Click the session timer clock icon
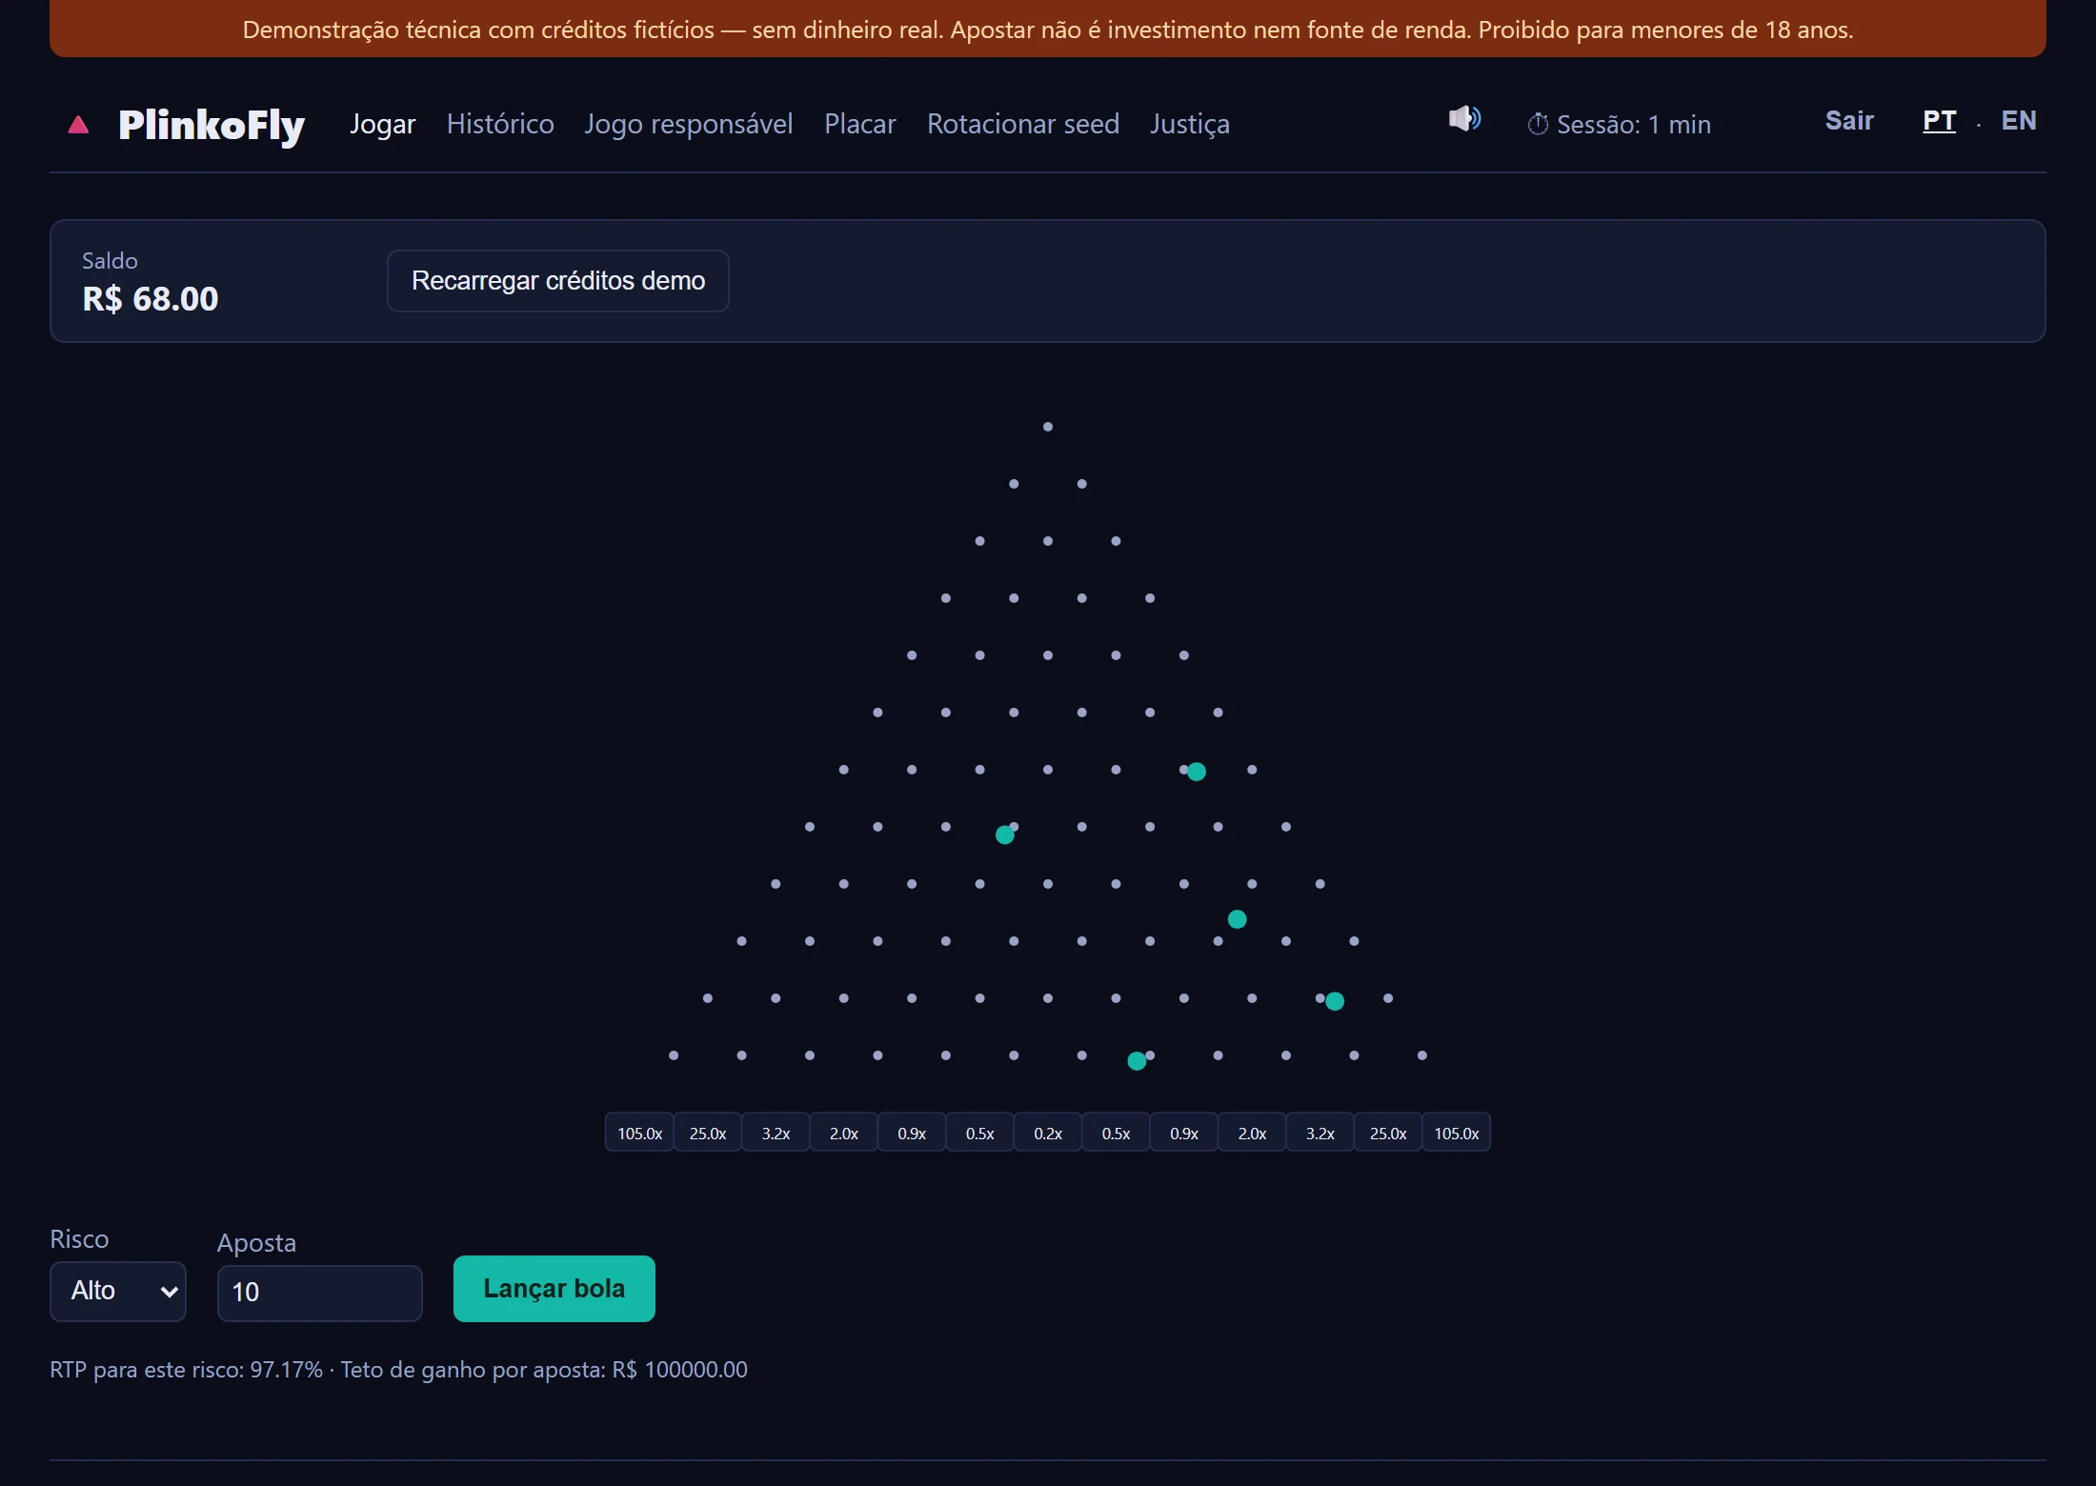2096x1486 pixels. [1538, 124]
